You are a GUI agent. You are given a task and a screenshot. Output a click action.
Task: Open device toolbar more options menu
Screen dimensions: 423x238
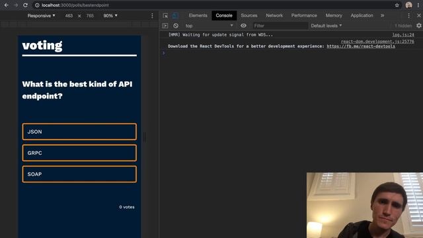tap(152, 16)
